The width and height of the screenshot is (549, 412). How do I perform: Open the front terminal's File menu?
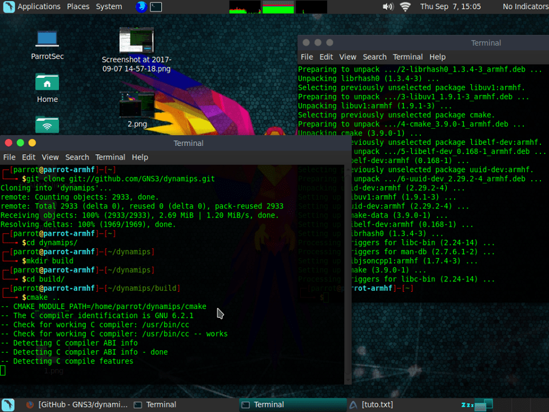pyautogui.click(x=9, y=157)
